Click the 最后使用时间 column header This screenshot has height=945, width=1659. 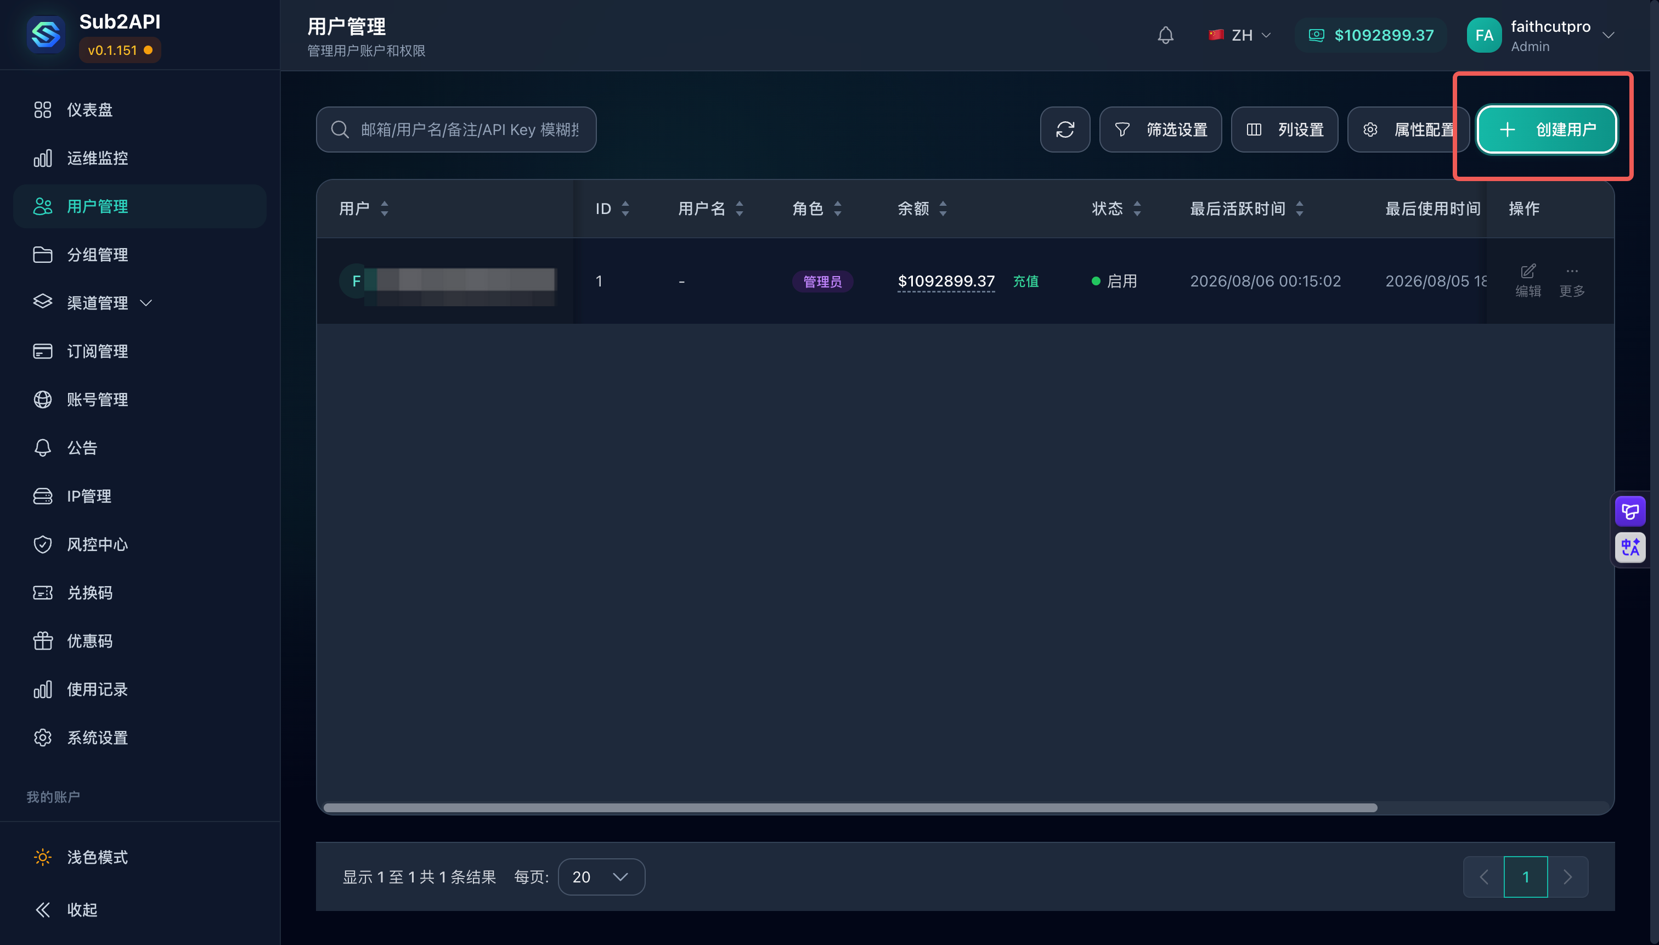pos(1432,209)
